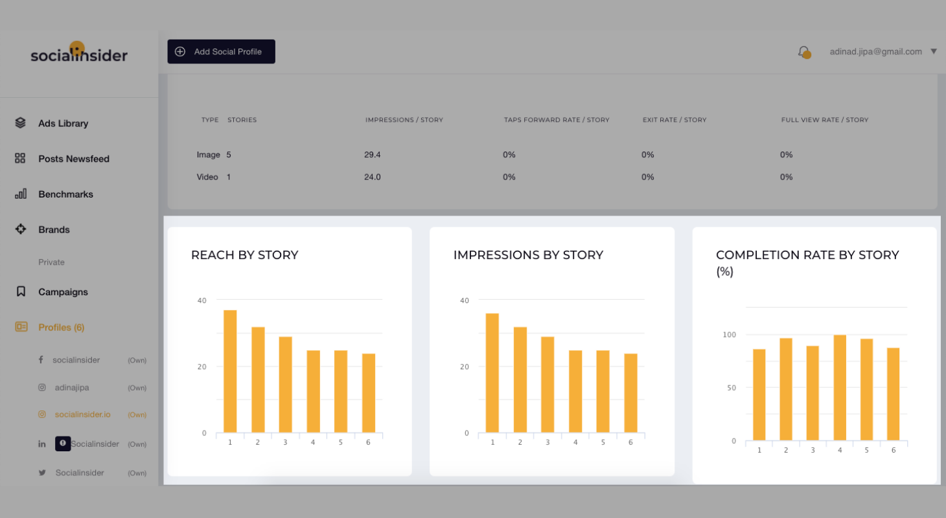Click the Facebook icon beside socialinsider

pyautogui.click(x=41, y=359)
